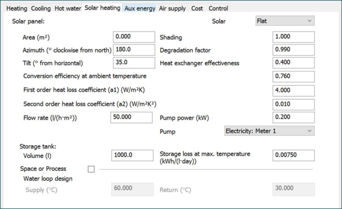This screenshot has height=209, width=342.
Task: Click the Degradation factor field
Action: click(x=293, y=50)
